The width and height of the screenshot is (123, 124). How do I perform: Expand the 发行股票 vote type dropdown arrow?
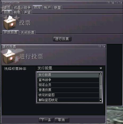tap(101, 68)
